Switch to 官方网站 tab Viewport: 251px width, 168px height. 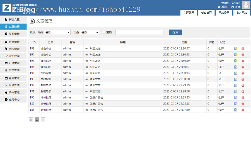pyautogui.click(x=242, y=13)
